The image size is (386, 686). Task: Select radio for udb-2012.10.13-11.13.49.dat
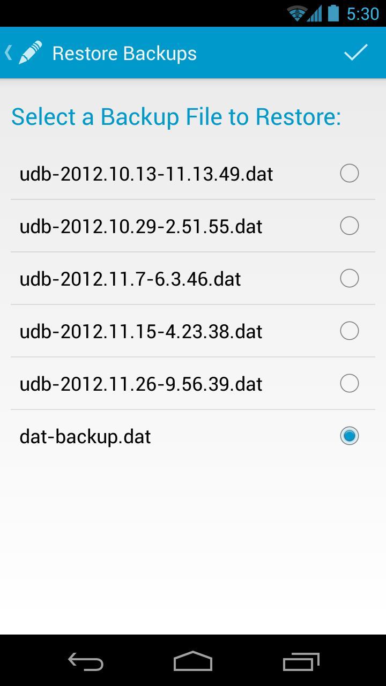click(349, 173)
